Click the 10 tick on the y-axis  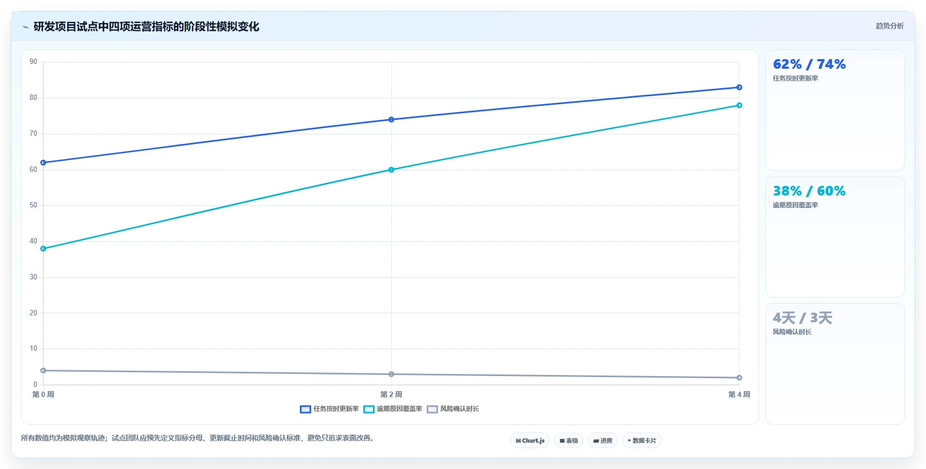(x=33, y=349)
